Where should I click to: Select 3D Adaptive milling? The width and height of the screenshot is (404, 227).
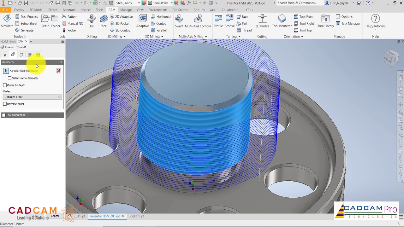143,21
